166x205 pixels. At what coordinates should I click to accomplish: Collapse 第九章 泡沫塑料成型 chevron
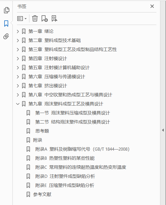(18, 104)
